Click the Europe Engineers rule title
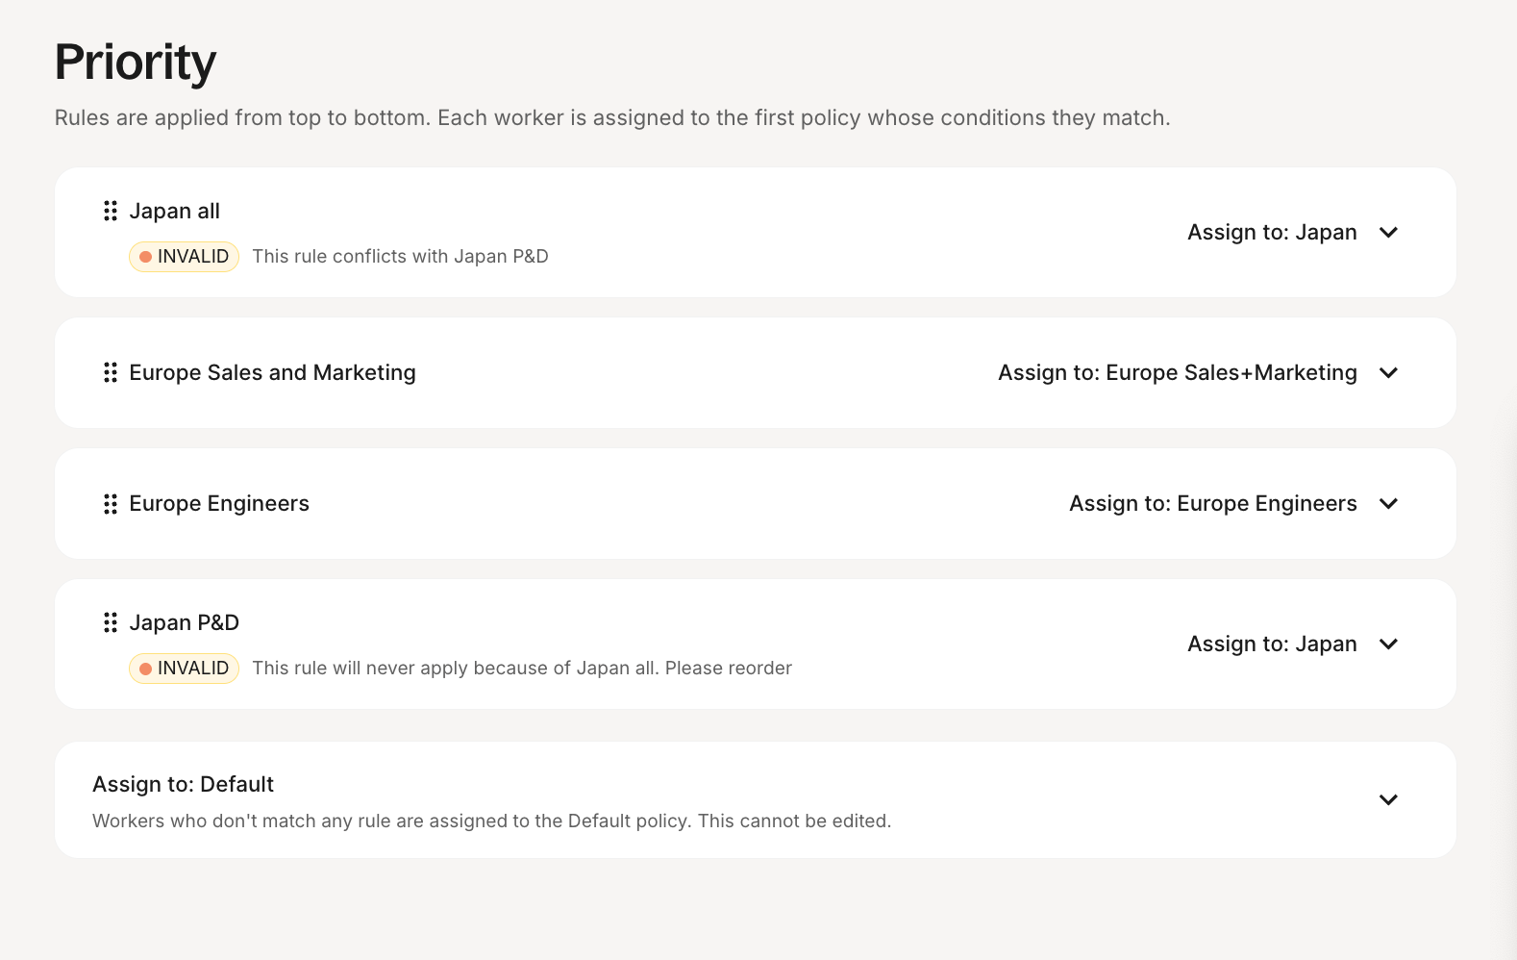Screen dimensions: 1517x960 219,503
